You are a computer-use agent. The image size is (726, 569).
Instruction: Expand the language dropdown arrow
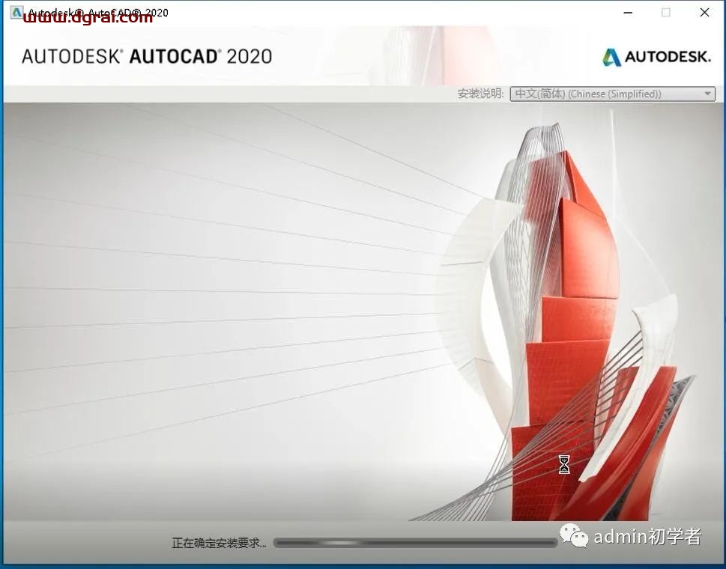click(x=707, y=94)
